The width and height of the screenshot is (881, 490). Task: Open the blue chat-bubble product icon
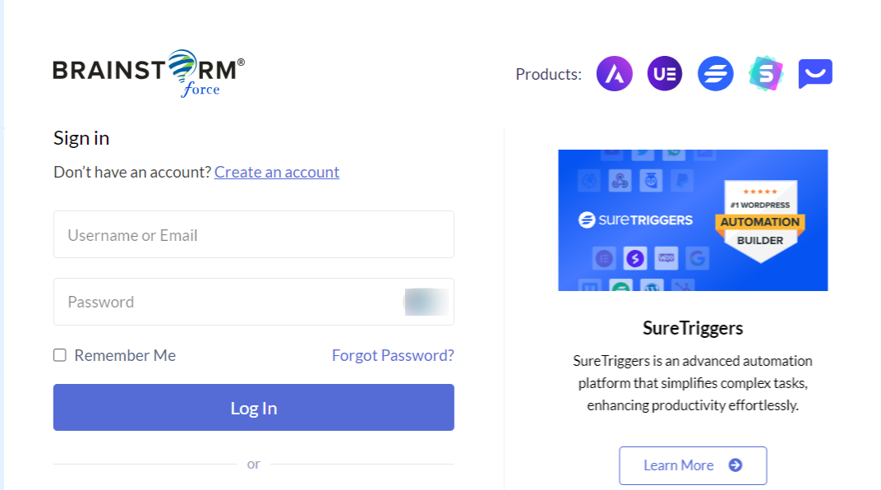[x=815, y=74]
